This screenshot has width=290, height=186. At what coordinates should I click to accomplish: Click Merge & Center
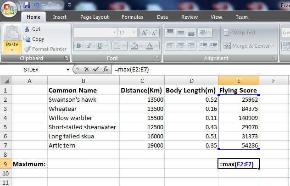(x=246, y=46)
